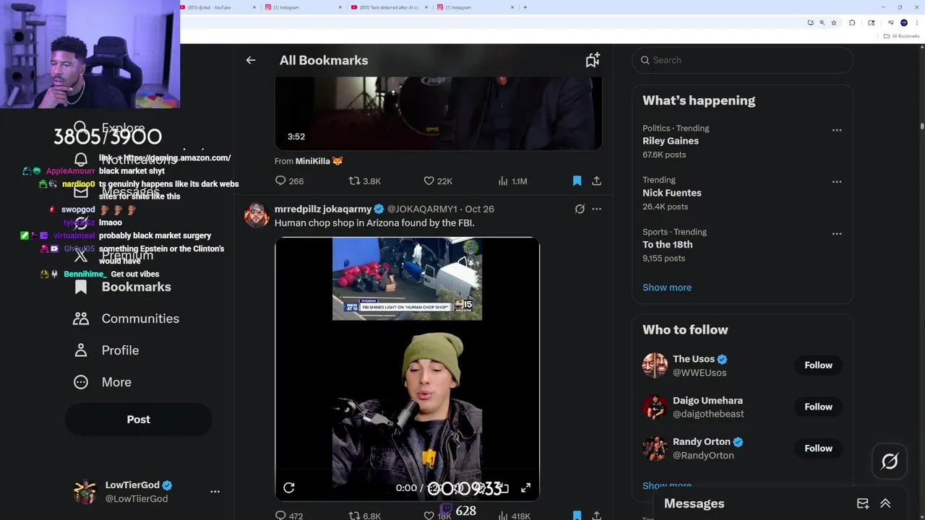This screenshot has width=925, height=520.
Task: Open replies on MiniKilla post (266)
Action: click(x=289, y=181)
